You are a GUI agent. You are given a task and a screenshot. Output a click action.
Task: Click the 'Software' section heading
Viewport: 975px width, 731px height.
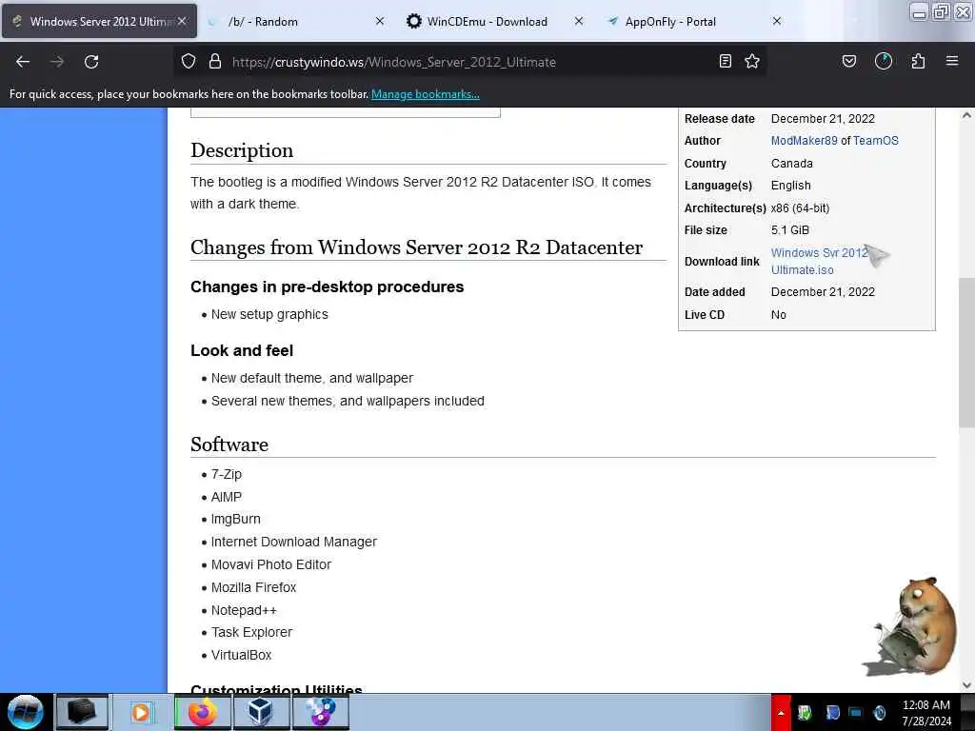pos(229,445)
